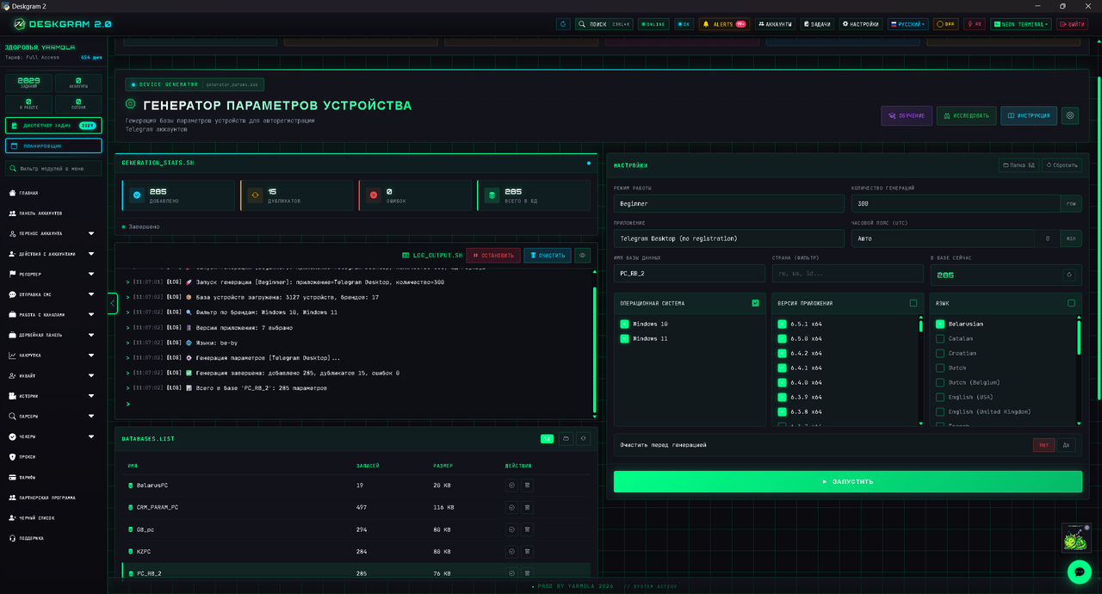This screenshot has width=1102, height=594.
Task: Click the refresh icon in top bar
Action: tap(563, 24)
